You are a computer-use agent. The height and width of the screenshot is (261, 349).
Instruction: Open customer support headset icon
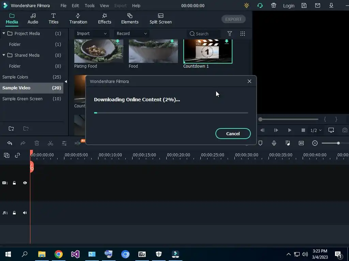(x=260, y=5)
